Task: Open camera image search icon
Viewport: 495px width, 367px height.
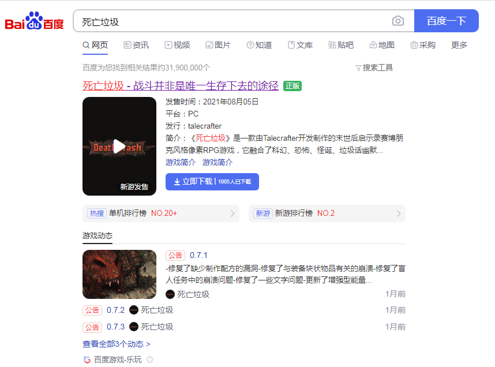Action: tap(397, 21)
